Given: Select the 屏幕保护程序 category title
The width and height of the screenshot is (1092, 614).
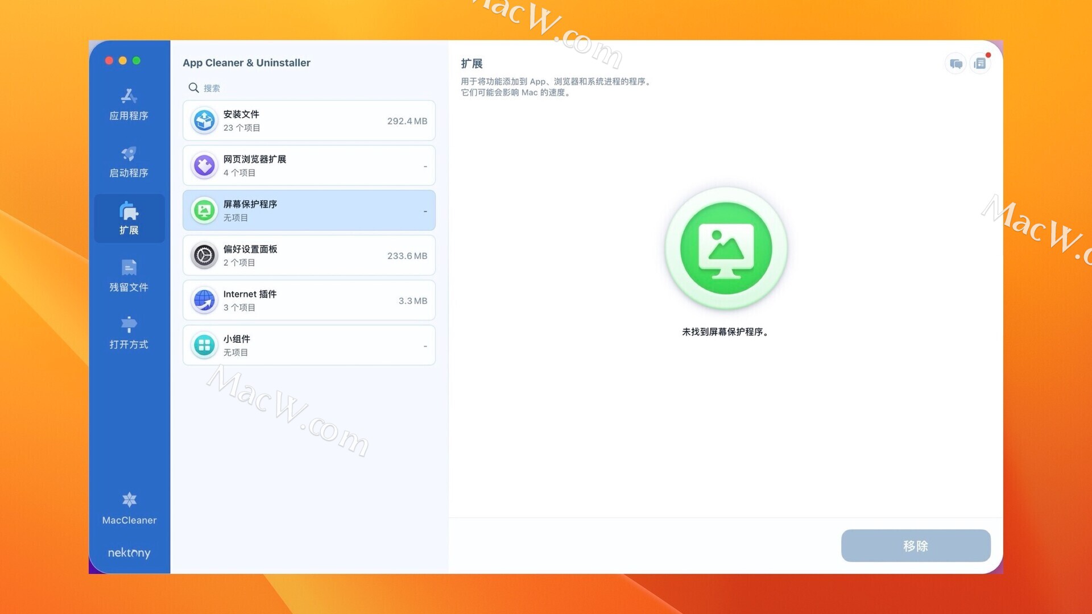Looking at the screenshot, I should pyautogui.click(x=250, y=204).
